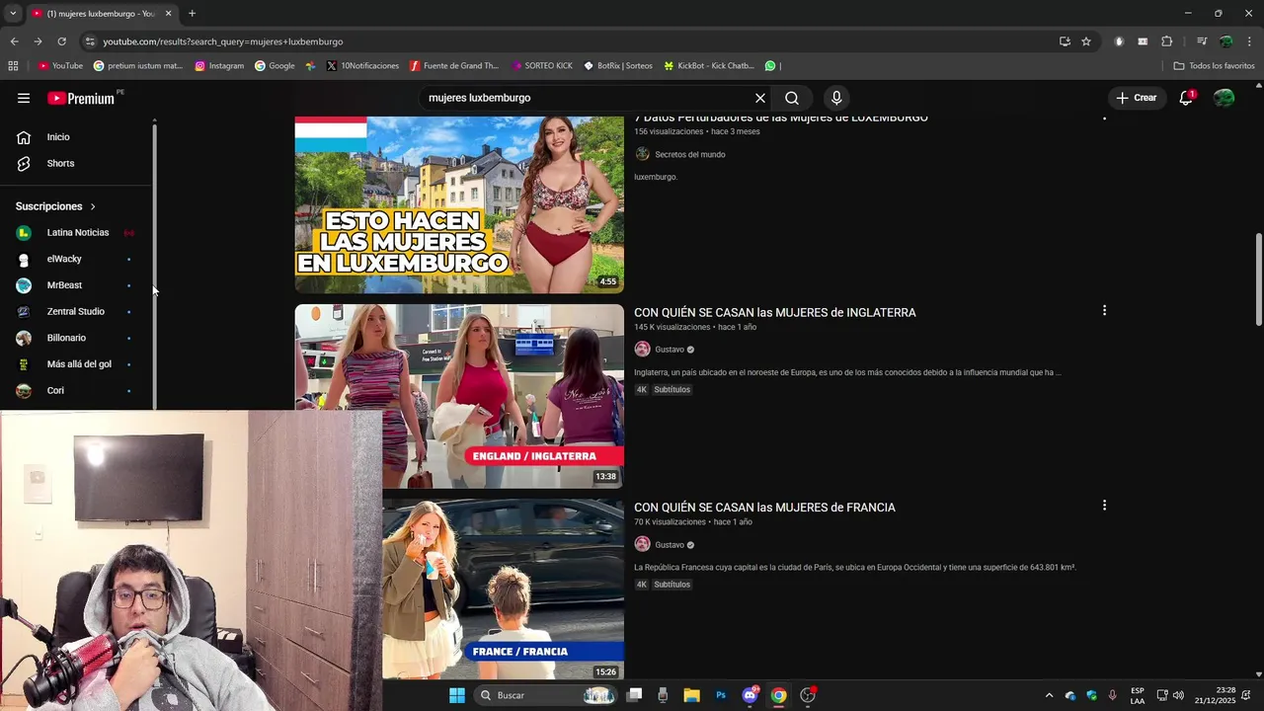Image resolution: width=1264 pixels, height=711 pixels.
Task: Open more options for Luxemburgo video
Action: tap(1104, 118)
